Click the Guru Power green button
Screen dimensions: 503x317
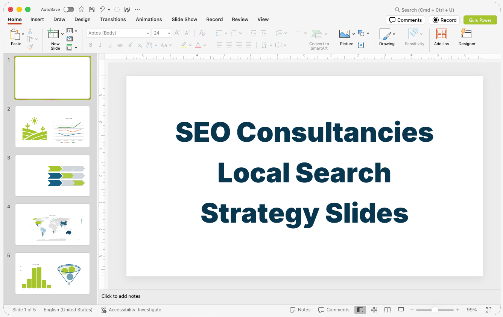480,20
